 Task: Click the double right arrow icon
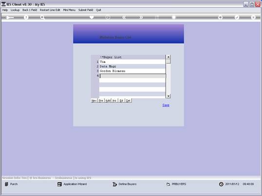(x=141, y=17)
